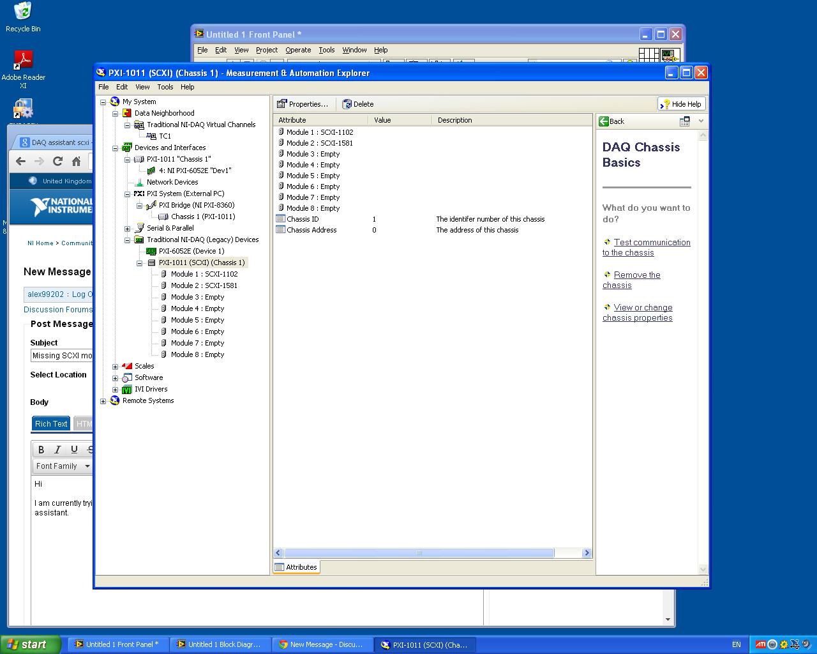Click the browser reload icon
The width and height of the screenshot is (817, 654).
(x=57, y=161)
